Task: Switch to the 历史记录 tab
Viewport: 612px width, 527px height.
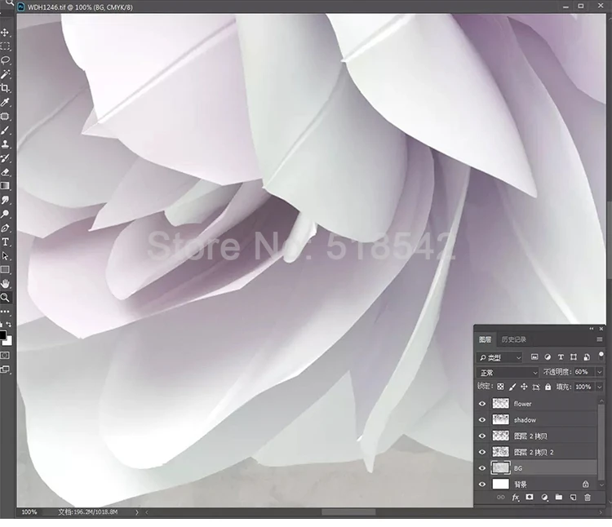Action: 513,339
